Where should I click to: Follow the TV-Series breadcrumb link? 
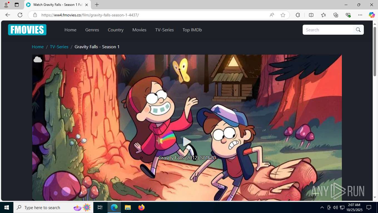[59, 47]
